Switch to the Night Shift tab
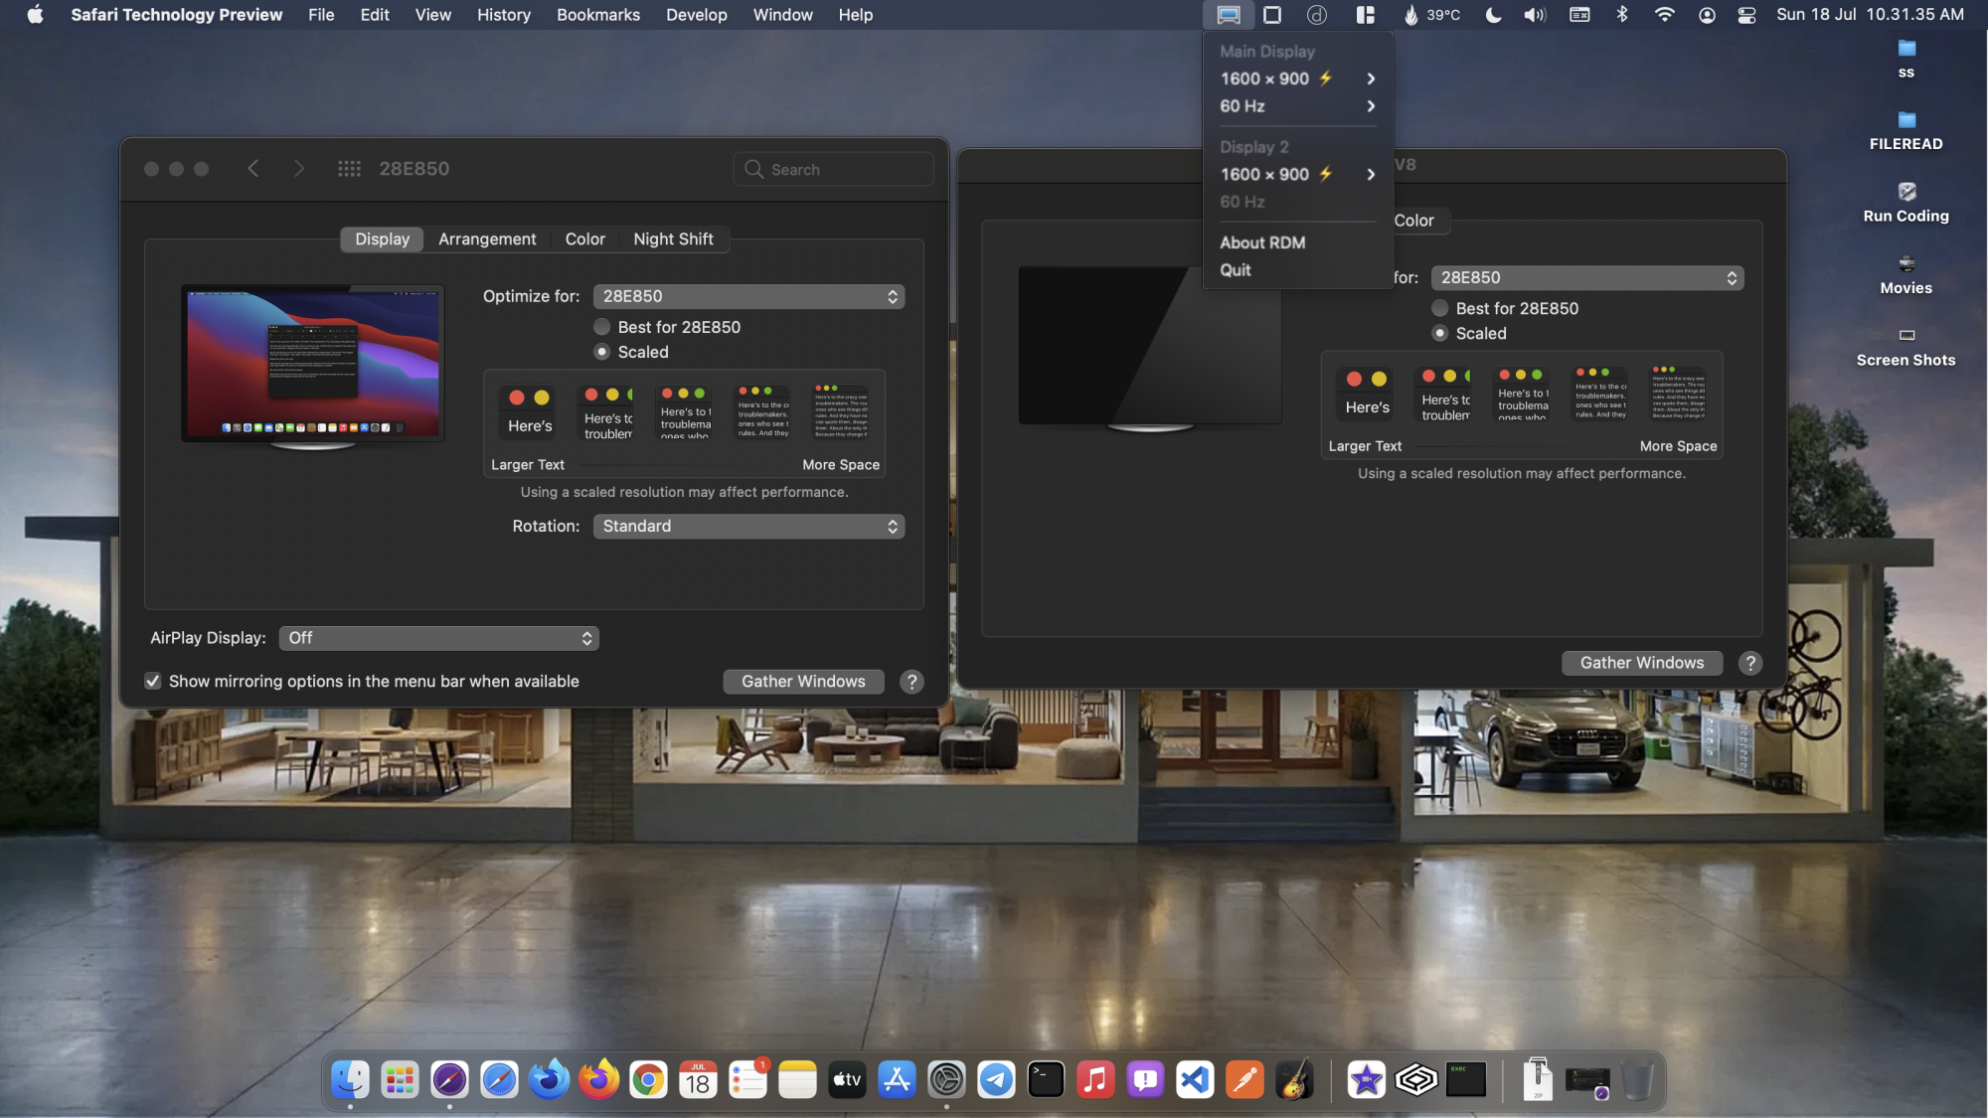Screen dimensions: 1988x1118 tap(673, 240)
